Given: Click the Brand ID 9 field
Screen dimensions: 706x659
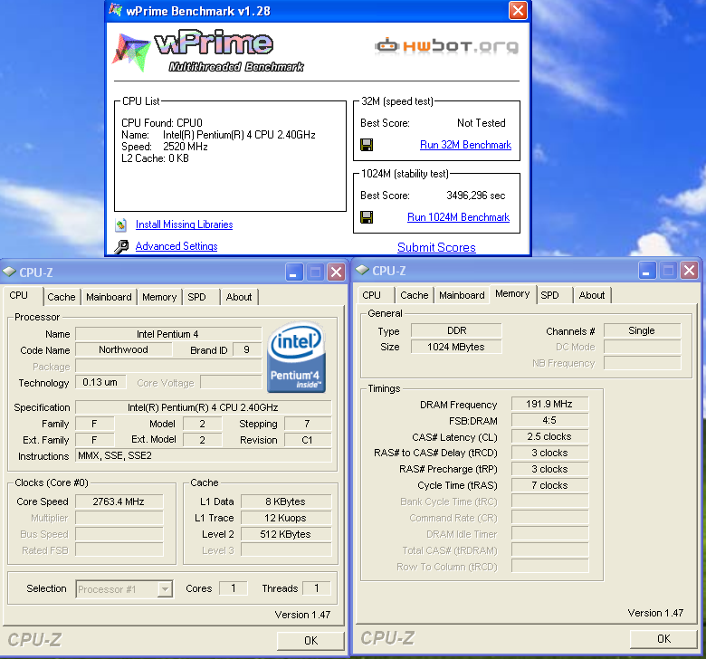Looking at the screenshot, I should coord(247,349).
